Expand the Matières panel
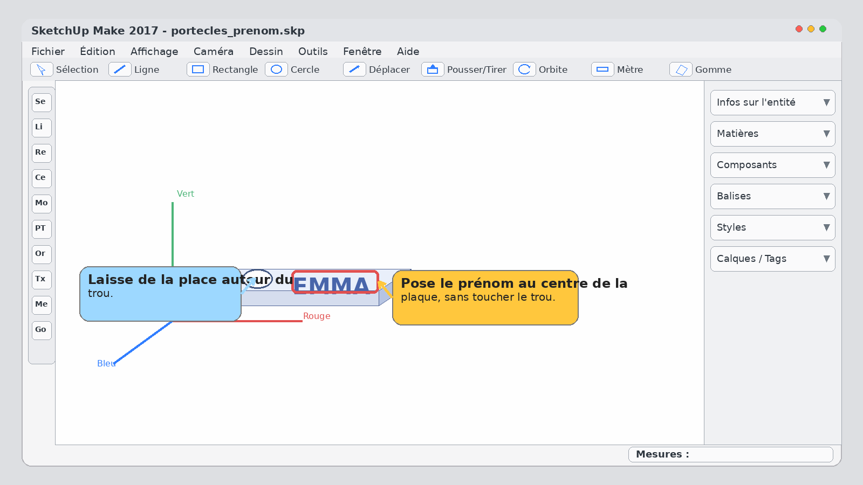 (772, 134)
